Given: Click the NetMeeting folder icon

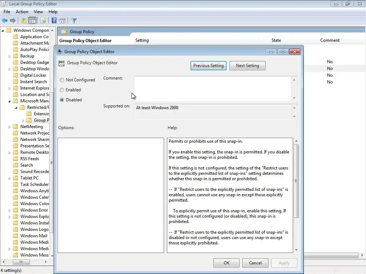Looking at the screenshot, I should pos(15,127).
